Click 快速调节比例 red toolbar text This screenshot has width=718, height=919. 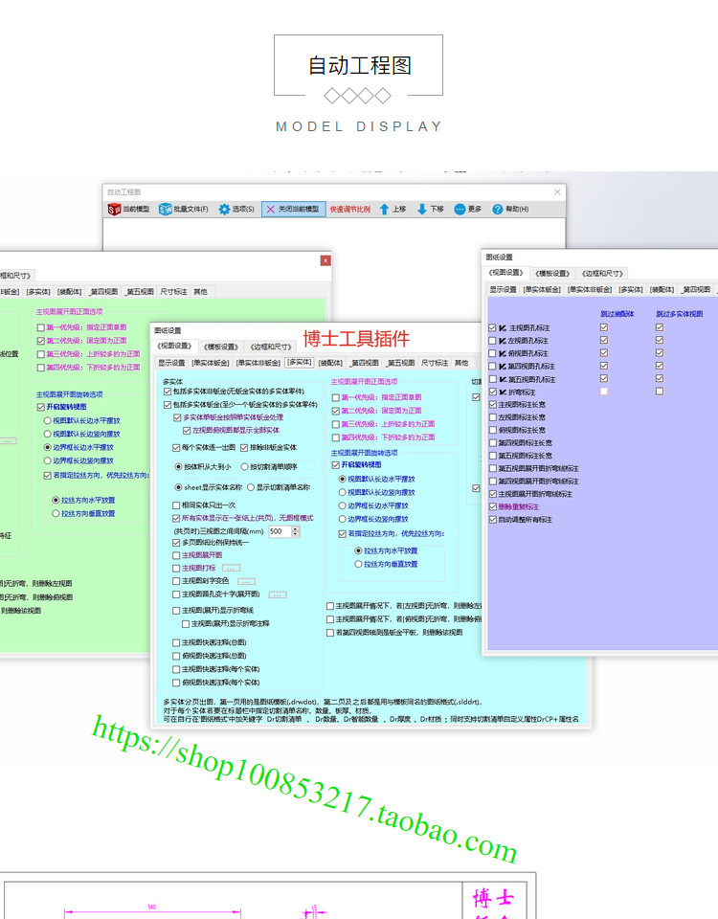350,210
